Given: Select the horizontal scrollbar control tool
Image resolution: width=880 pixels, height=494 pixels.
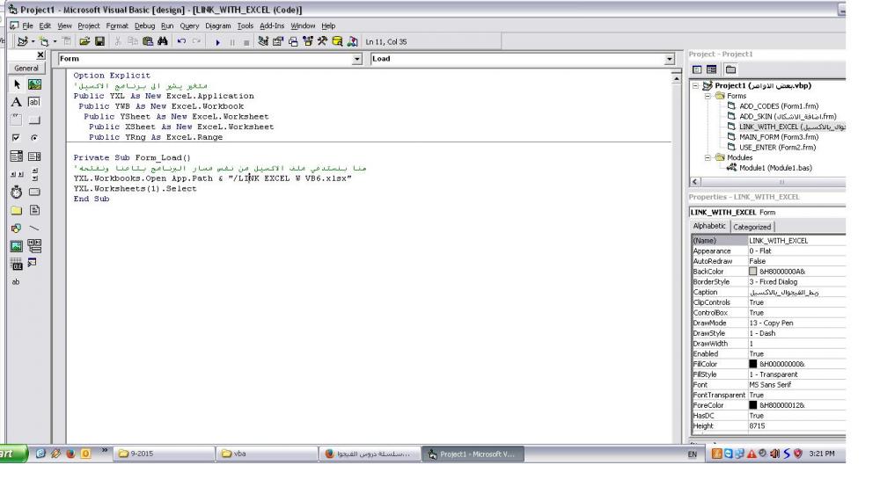Looking at the screenshot, I should pos(16,174).
